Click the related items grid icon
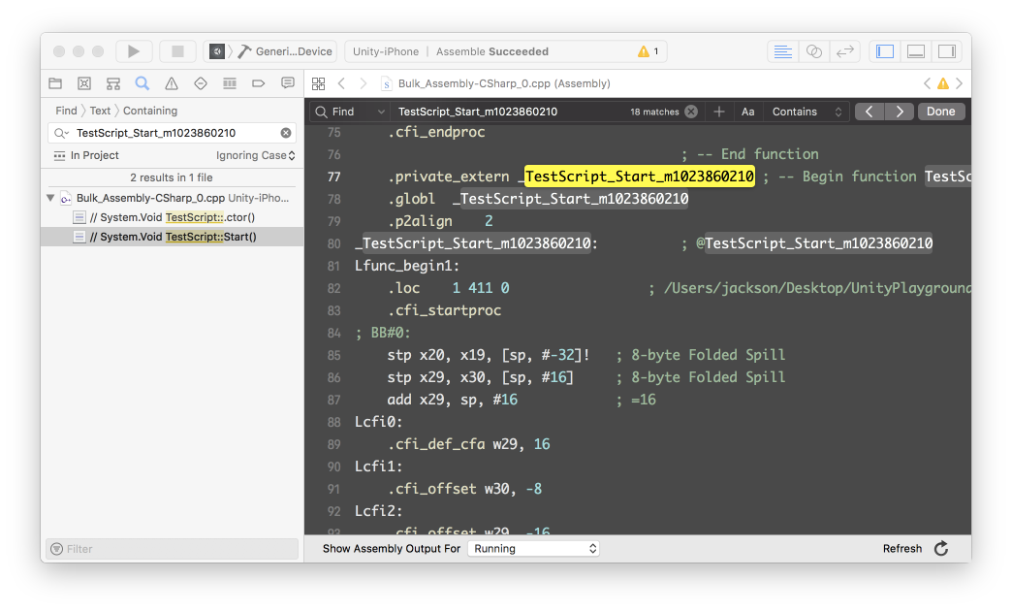Image resolution: width=1012 pixels, height=611 pixels. pyautogui.click(x=318, y=83)
